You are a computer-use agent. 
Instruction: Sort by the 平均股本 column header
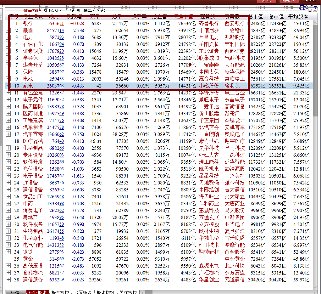(x=298, y=16)
